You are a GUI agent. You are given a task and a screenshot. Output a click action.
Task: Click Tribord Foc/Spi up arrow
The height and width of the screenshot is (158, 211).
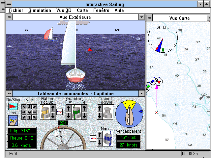click(x=100, y=108)
